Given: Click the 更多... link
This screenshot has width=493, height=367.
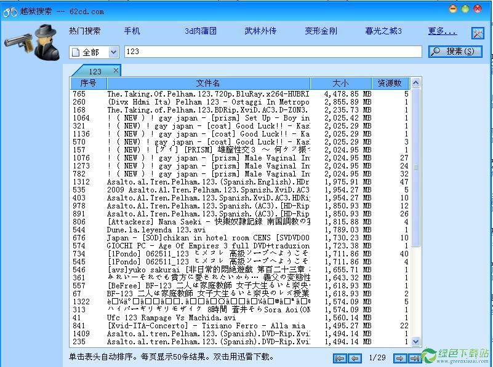Looking at the screenshot, I should pos(442,31).
